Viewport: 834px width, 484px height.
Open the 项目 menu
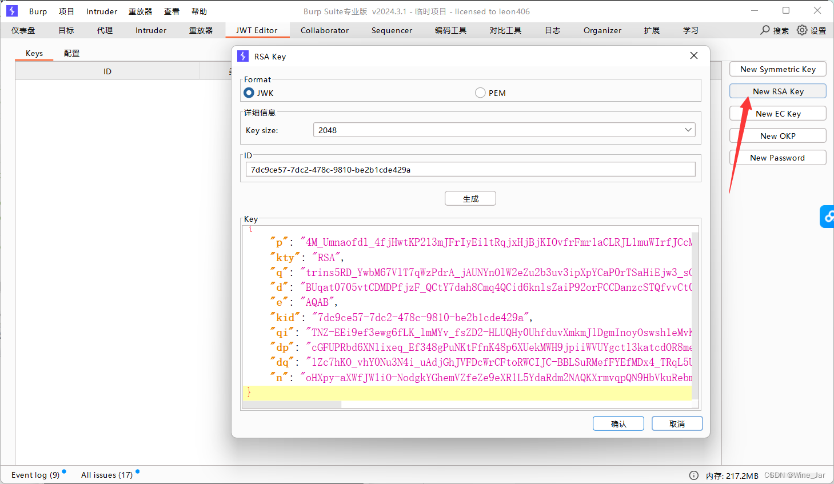click(x=66, y=11)
